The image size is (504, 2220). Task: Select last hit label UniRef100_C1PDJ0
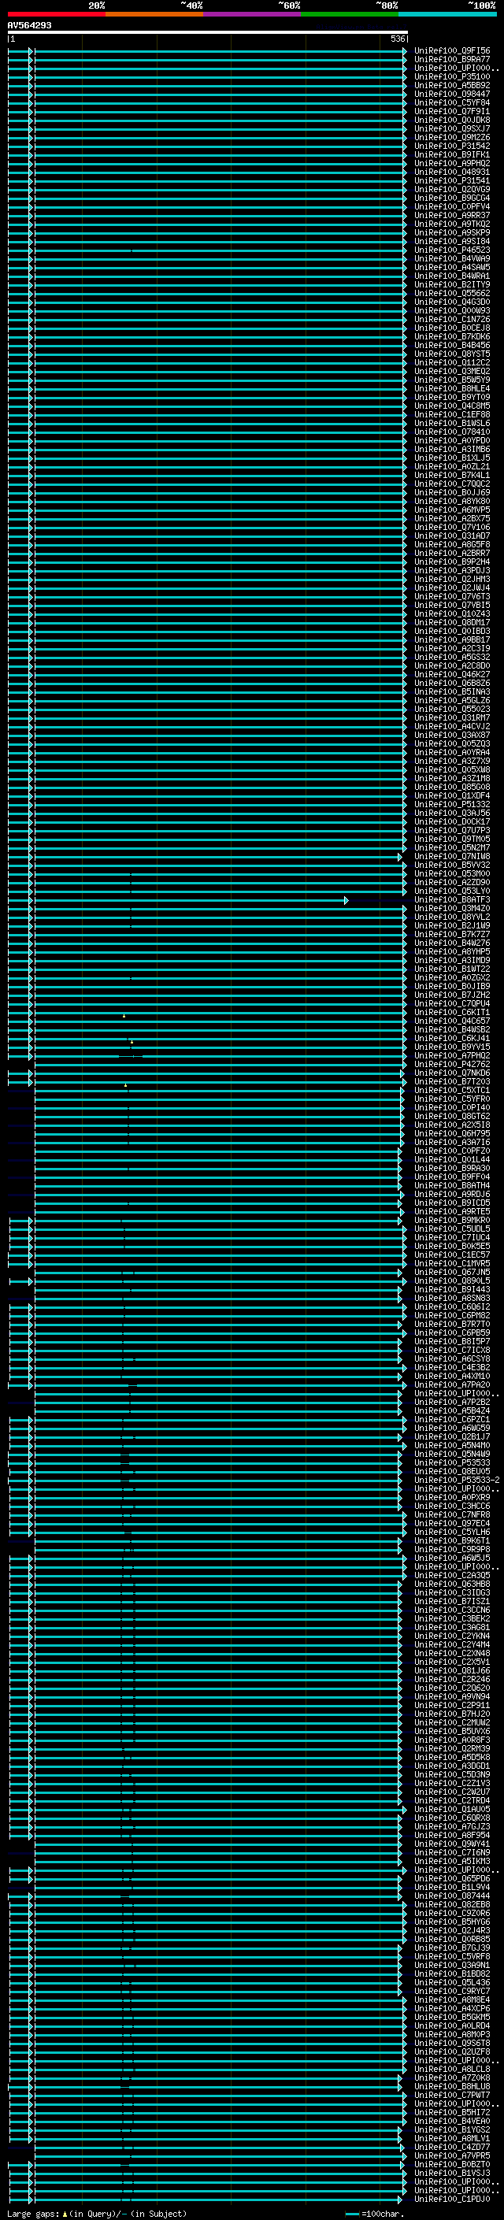451,2199
